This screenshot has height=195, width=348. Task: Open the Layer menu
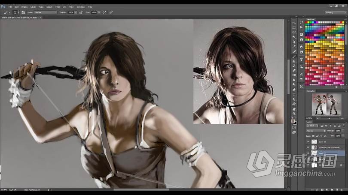pos(33,7)
